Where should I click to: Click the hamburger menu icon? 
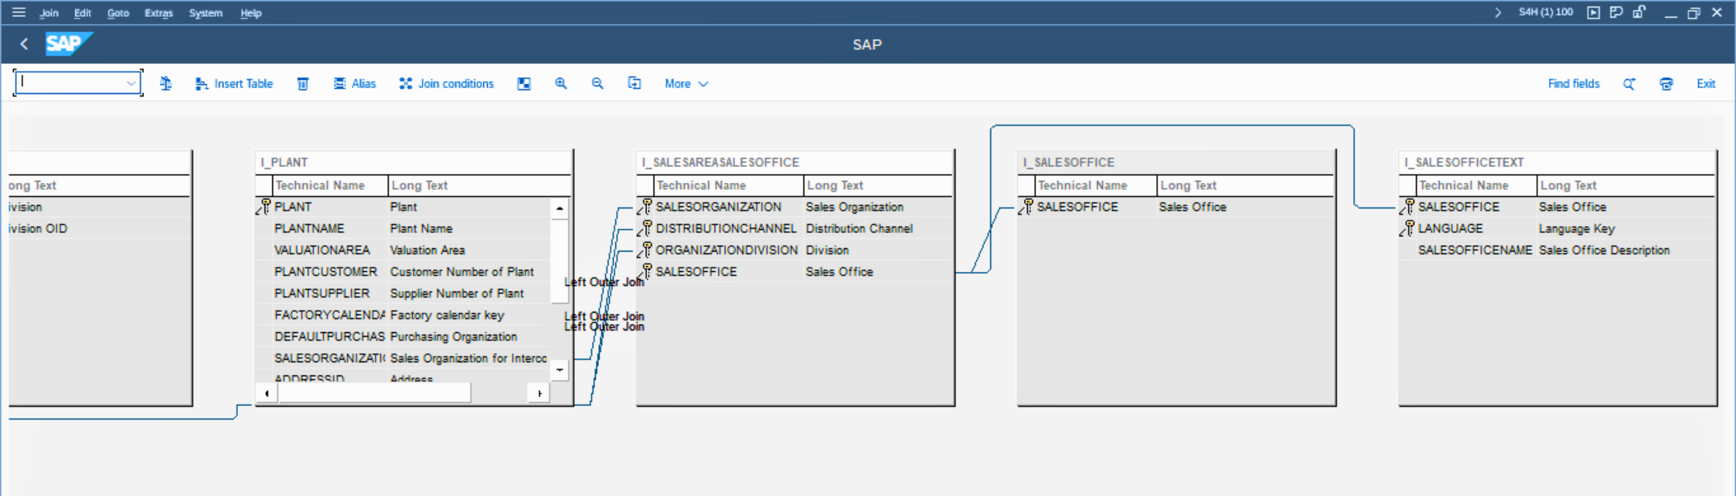[18, 12]
